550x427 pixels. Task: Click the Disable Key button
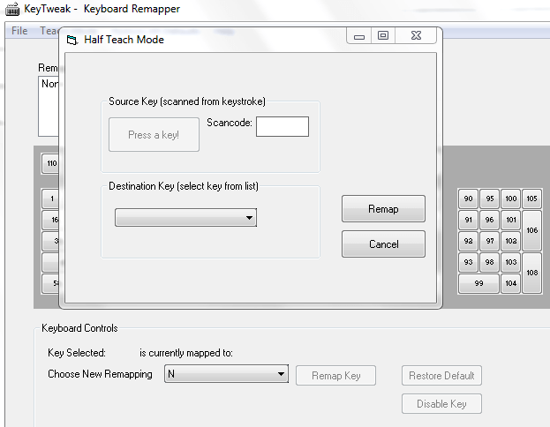pyautogui.click(x=441, y=404)
